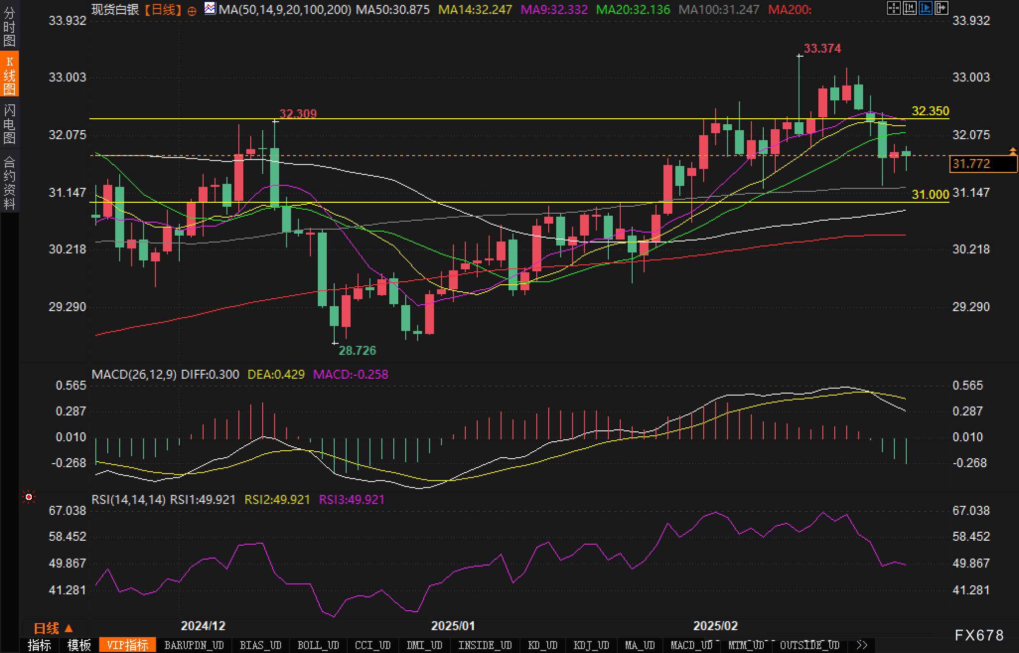Viewport: 1019px width, 653px height.
Task: Click the 32.350 yellow horizontal line label
Action: click(x=930, y=111)
